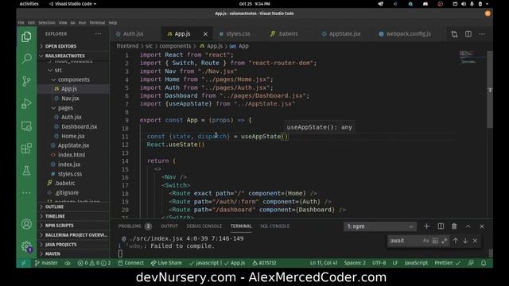Image resolution: width=509 pixels, height=286 pixels.
Task: Toggle regex in terminal find
Action: coord(445,241)
